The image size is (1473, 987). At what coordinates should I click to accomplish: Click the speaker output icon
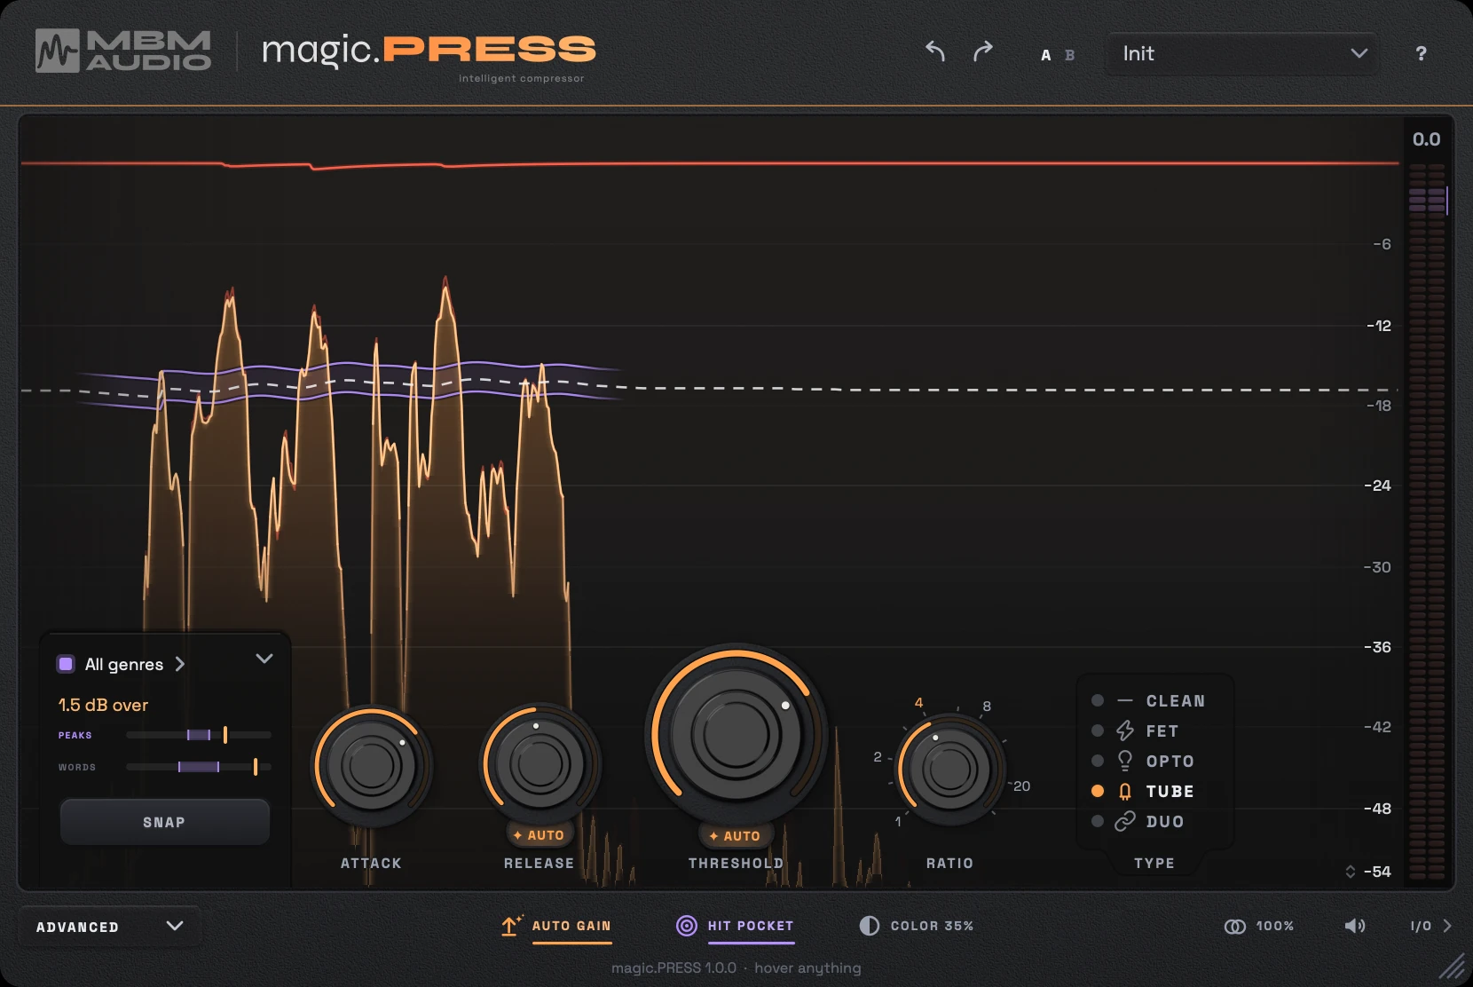point(1355,926)
